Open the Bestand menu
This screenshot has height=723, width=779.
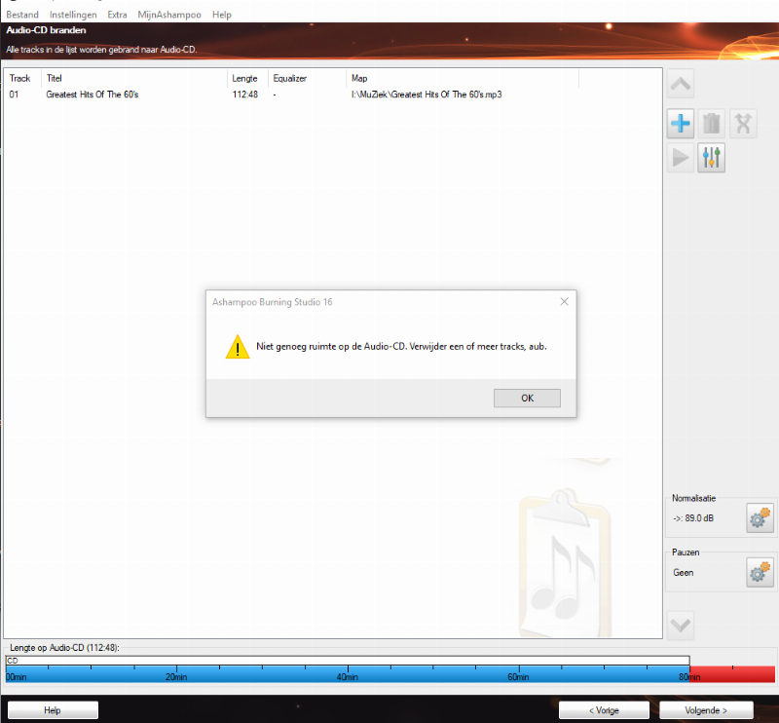click(22, 15)
